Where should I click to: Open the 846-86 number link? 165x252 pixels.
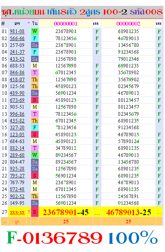point(17,73)
